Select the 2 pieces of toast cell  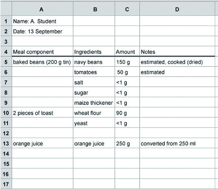click(x=43, y=113)
